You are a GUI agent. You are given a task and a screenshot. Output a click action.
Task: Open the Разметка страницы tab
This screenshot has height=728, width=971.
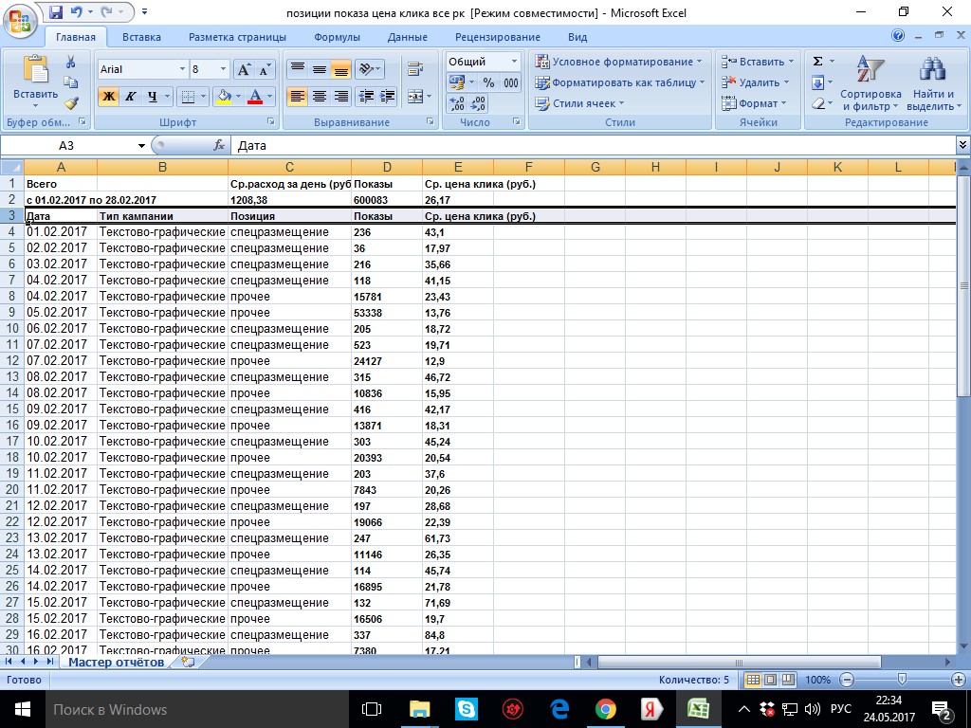(x=237, y=37)
